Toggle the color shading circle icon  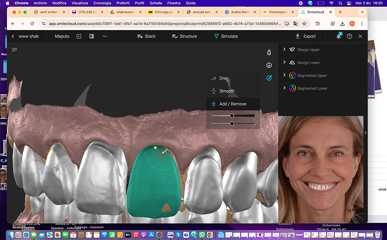click(x=269, y=65)
